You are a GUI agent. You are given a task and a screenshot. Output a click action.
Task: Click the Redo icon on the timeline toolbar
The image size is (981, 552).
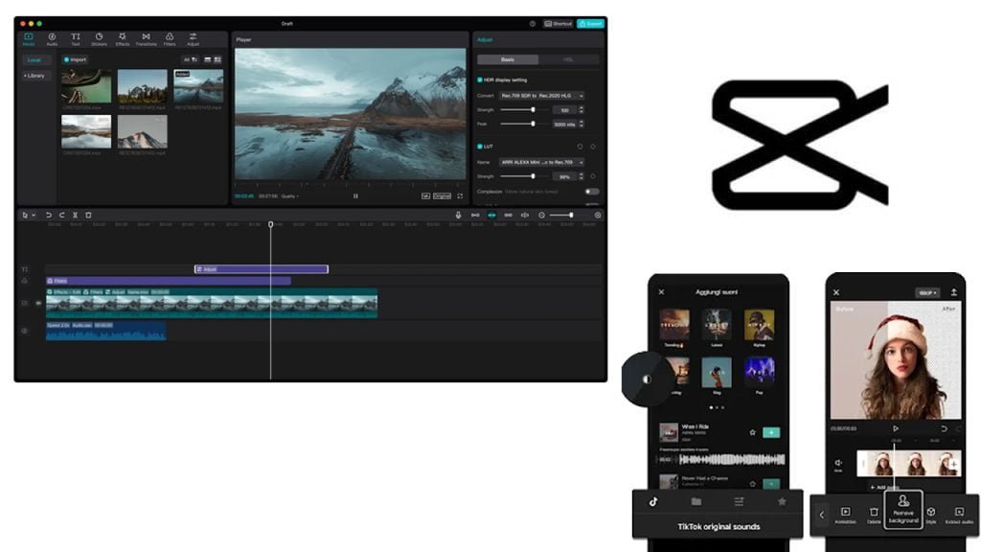tap(62, 216)
